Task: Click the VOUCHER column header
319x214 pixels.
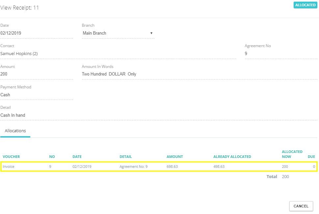Action: tap(11, 157)
